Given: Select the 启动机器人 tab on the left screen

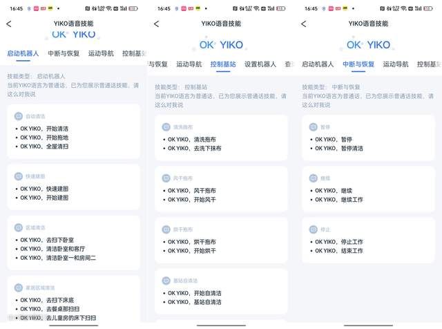Looking at the screenshot, I should pos(23,53).
